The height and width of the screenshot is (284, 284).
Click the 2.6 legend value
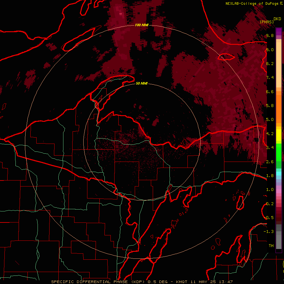pyautogui.click(x=270, y=162)
